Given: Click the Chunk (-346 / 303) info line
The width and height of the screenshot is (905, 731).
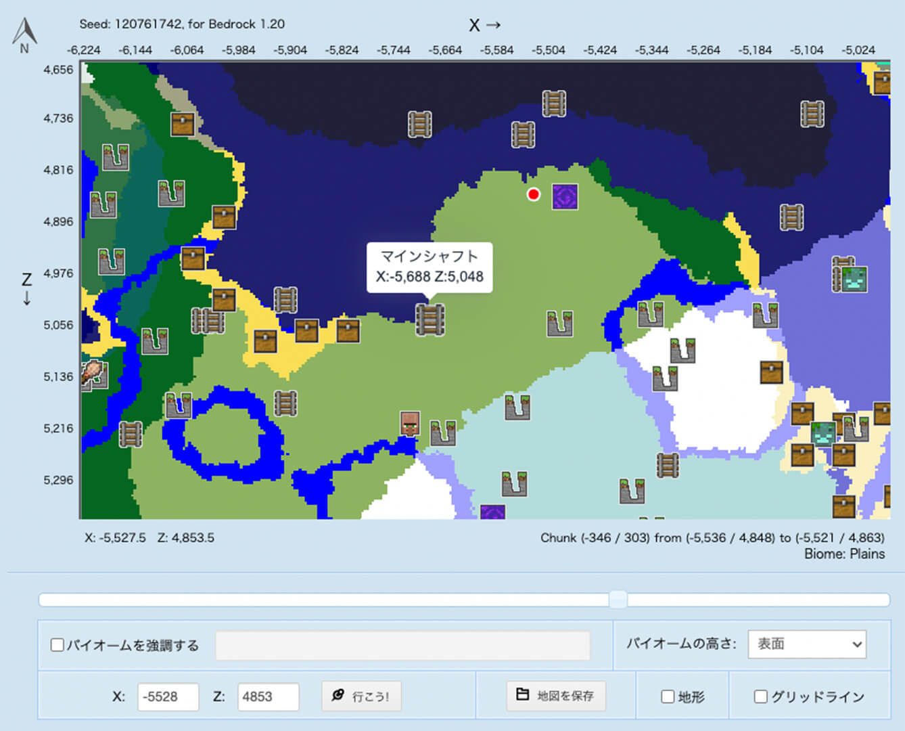Looking at the screenshot, I should pos(712,538).
